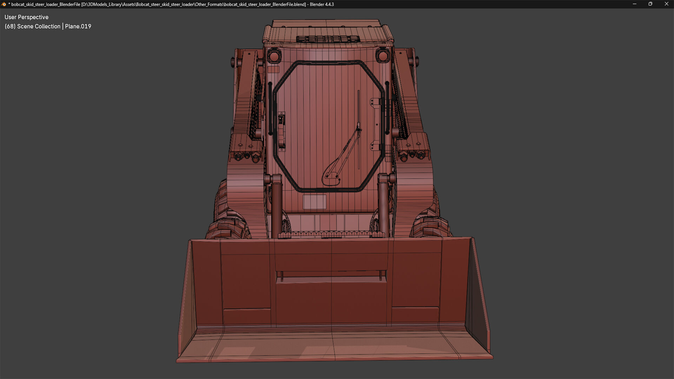Click the User Perspective viewport label
Image resolution: width=674 pixels, height=379 pixels.
pyautogui.click(x=26, y=17)
